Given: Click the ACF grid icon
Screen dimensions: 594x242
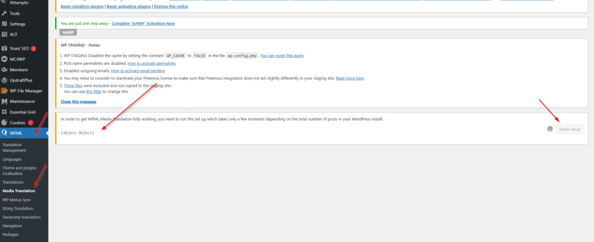Looking at the screenshot, I should [x=5, y=35].
